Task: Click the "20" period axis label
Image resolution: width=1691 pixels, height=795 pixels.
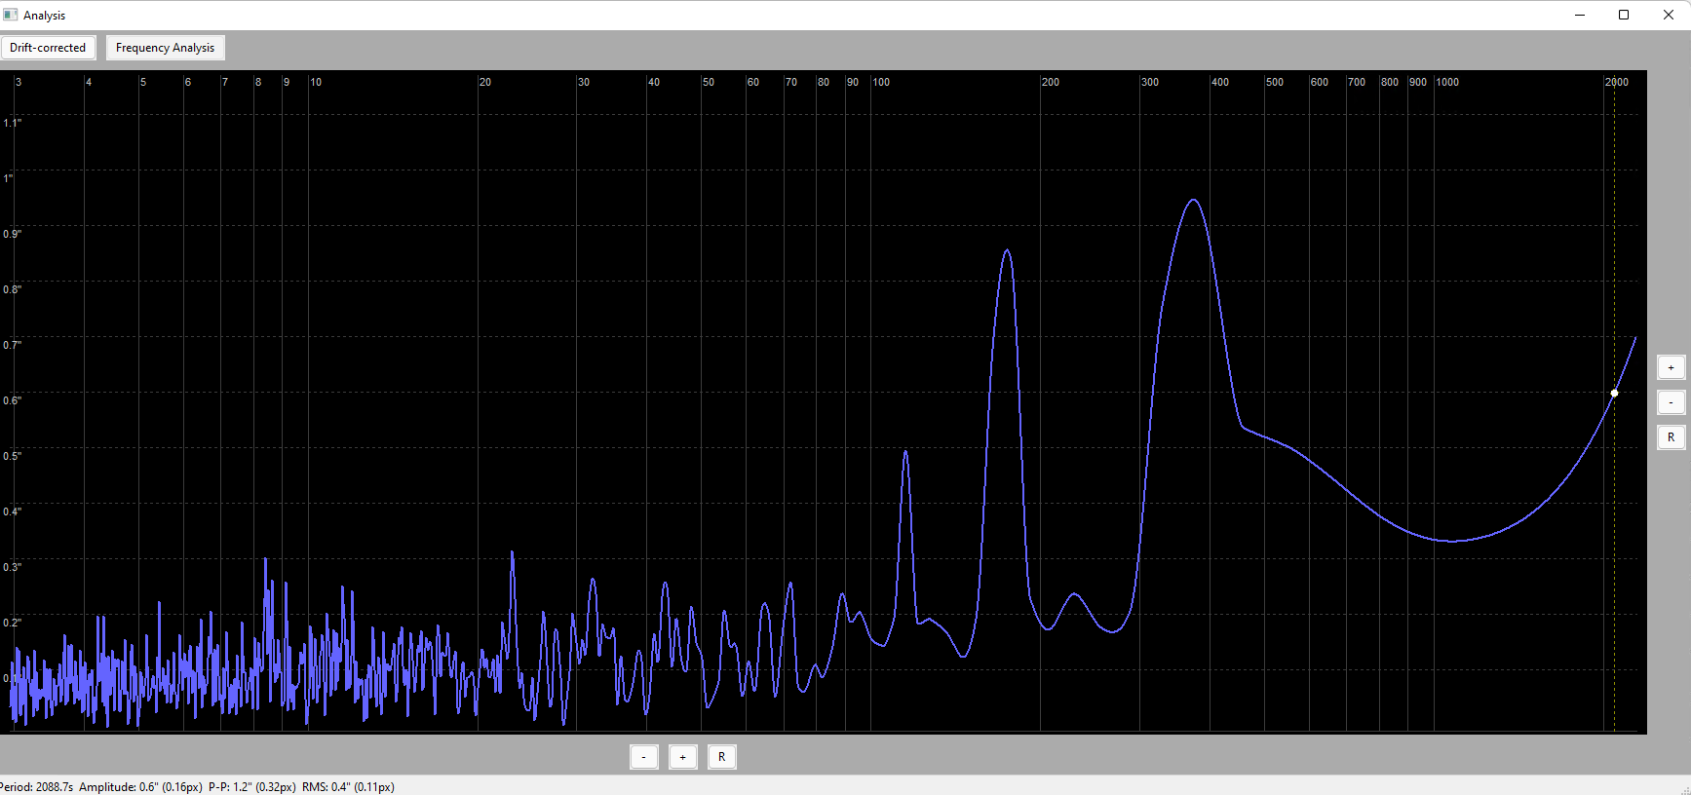Action: (x=485, y=82)
